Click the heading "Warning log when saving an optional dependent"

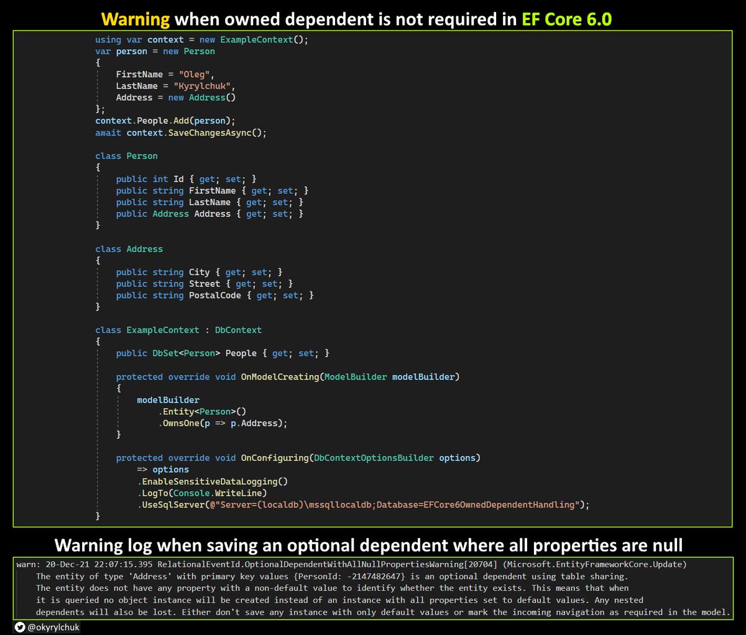tap(368, 545)
